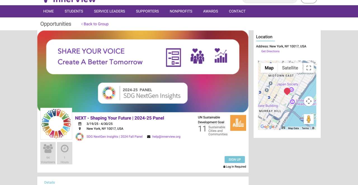Open the SERVICE LEADERS menu item

(x=109, y=11)
